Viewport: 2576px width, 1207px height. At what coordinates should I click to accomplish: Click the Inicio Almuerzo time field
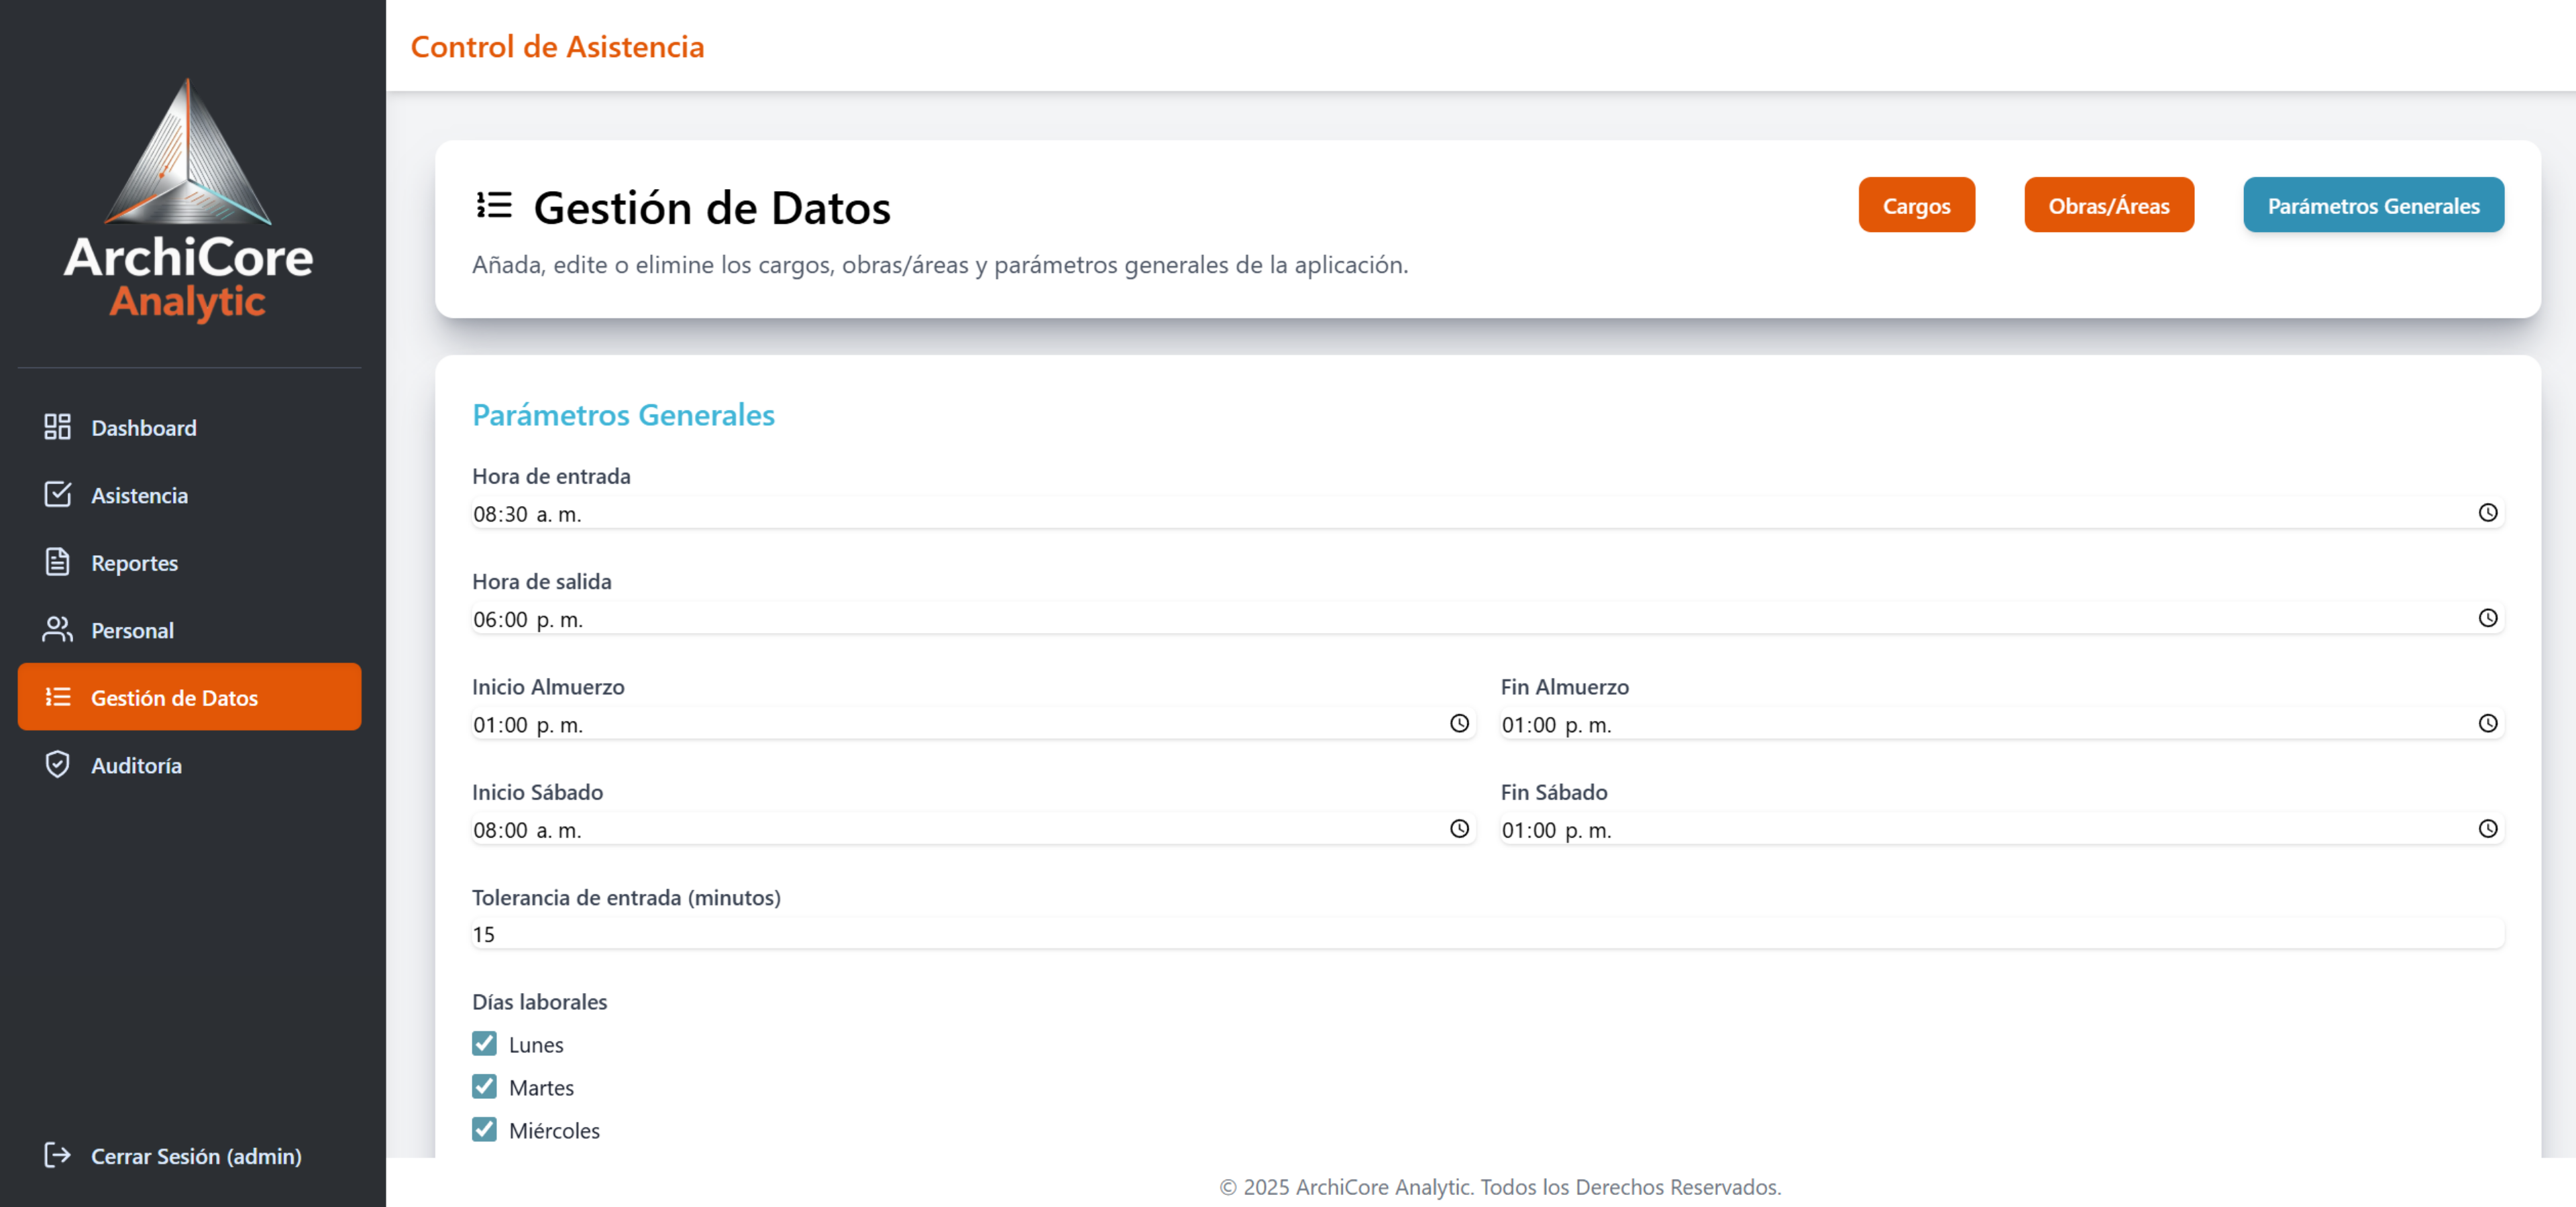click(x=974, y=724)
